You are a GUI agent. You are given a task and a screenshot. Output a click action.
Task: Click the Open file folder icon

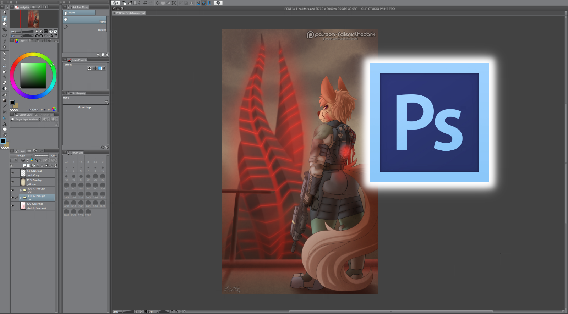click(130, 3)
